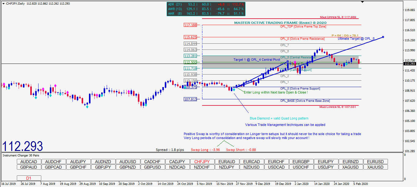Click the large 112.293 price display
This screenshot has height=187, width=417.
tap(23, 146)
